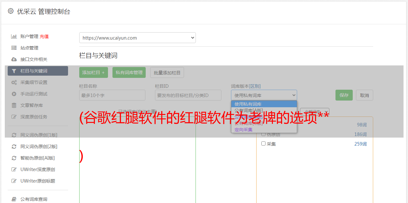Open 智能伪原创[AI版] in the sidebar

[38, 158]
